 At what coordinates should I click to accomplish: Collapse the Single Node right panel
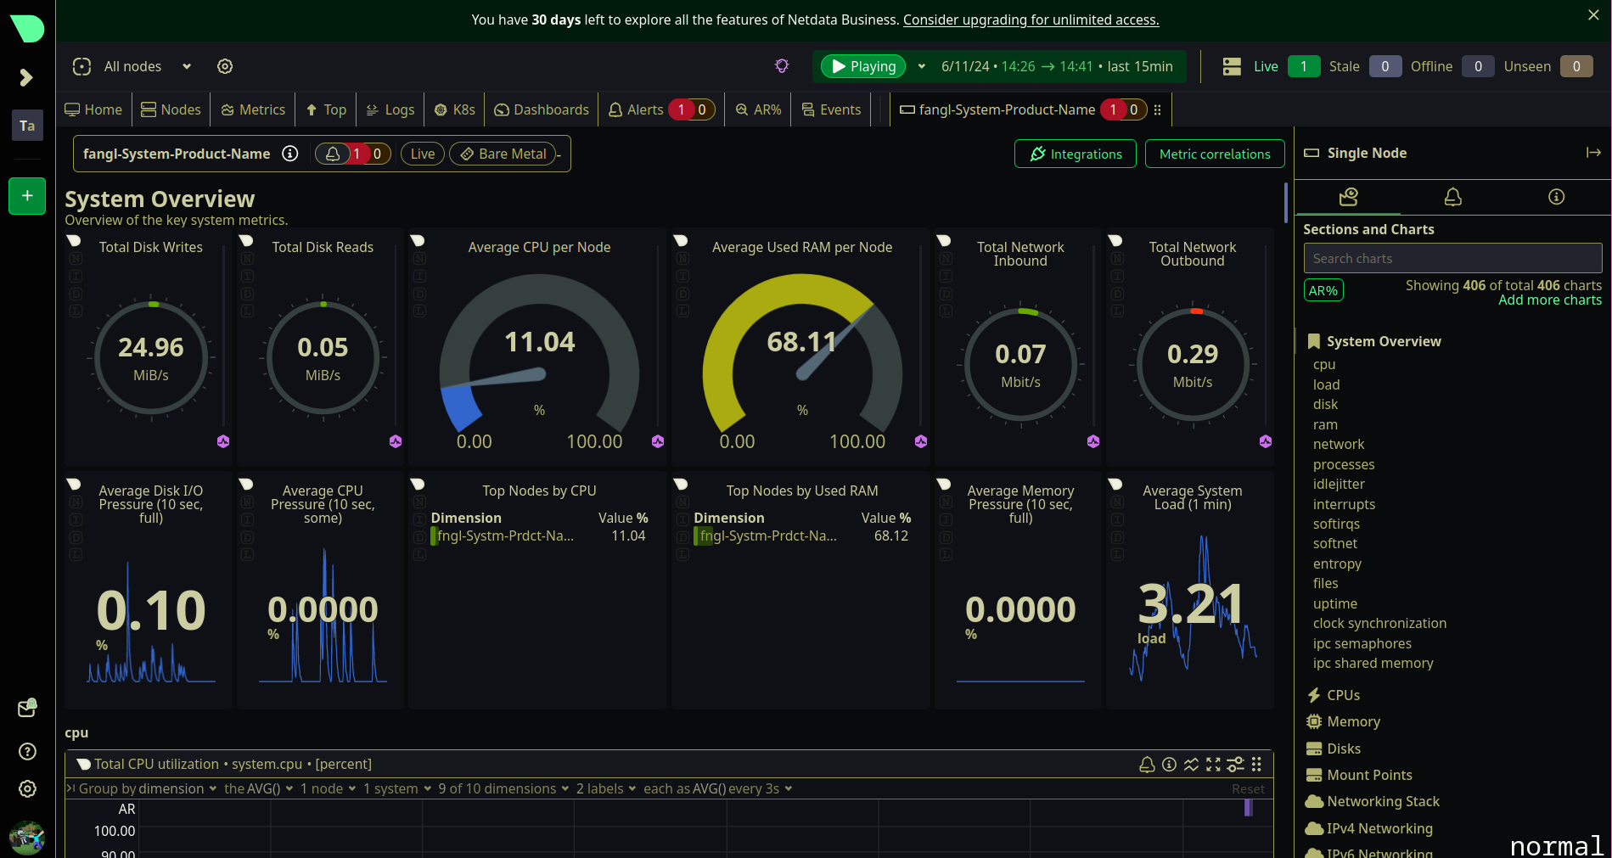point(1593,153)
